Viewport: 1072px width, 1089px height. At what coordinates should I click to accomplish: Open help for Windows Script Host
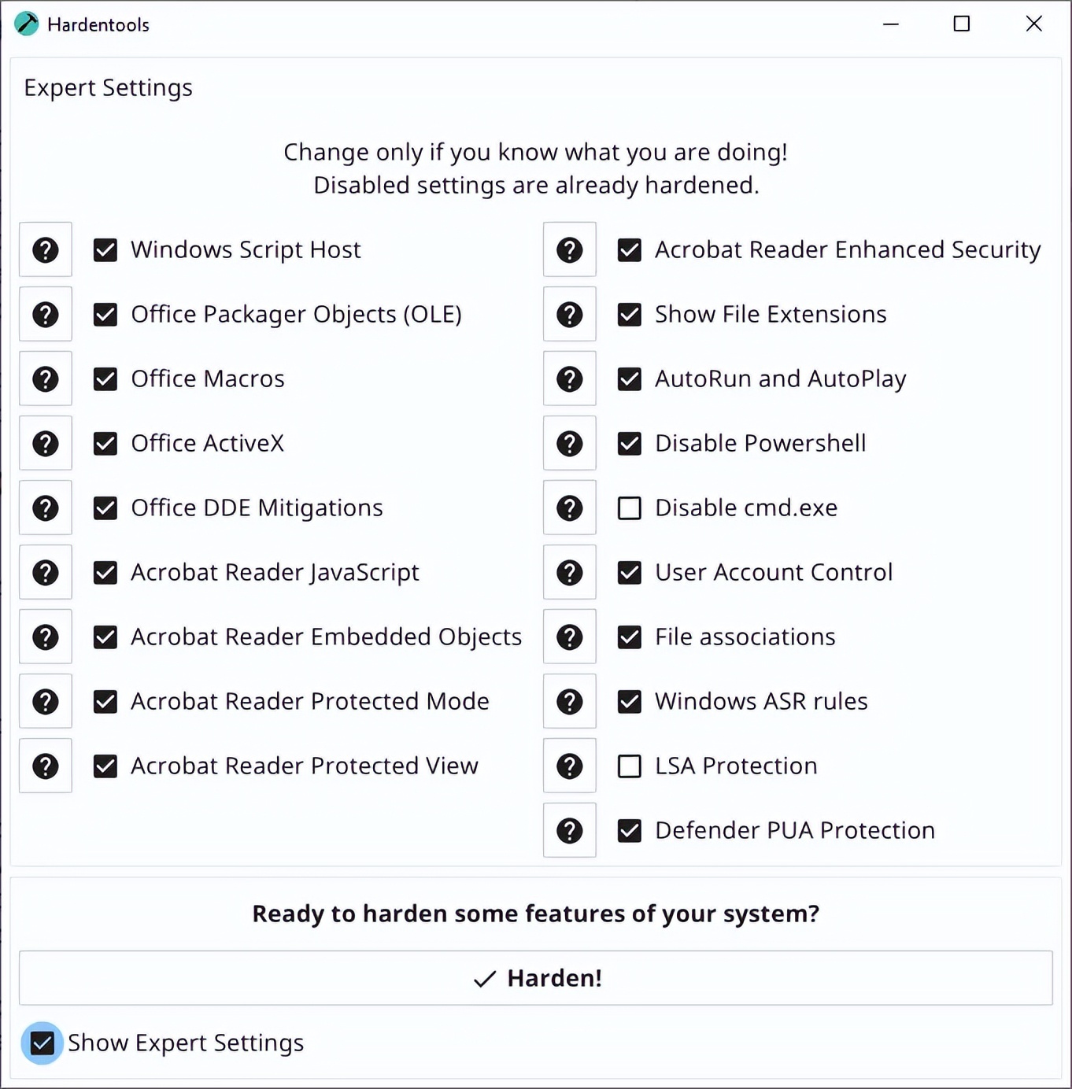(x=46, y=250)
